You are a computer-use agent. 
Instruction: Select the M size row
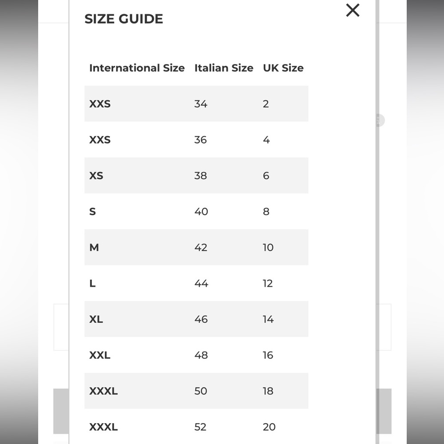coord(196,247)
